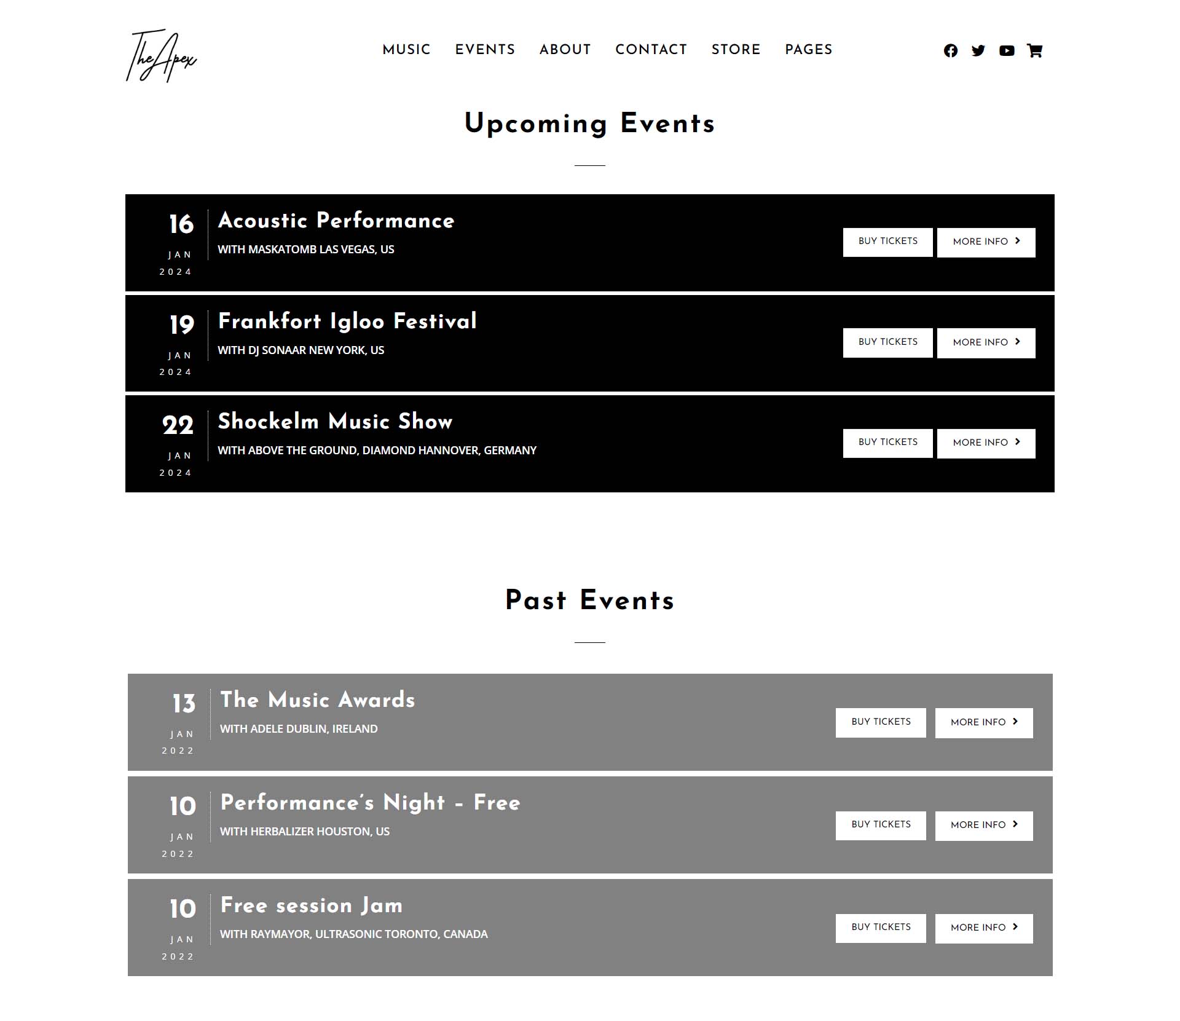The image size is (1180, 1021).
Task: Click the MUSIC menu item
Action: point(406,50)
